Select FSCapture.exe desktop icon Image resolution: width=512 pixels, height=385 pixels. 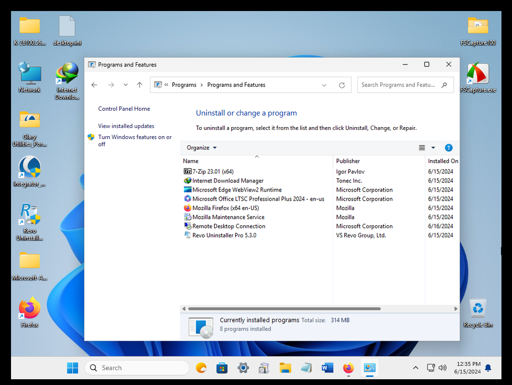tap(478, 77)
